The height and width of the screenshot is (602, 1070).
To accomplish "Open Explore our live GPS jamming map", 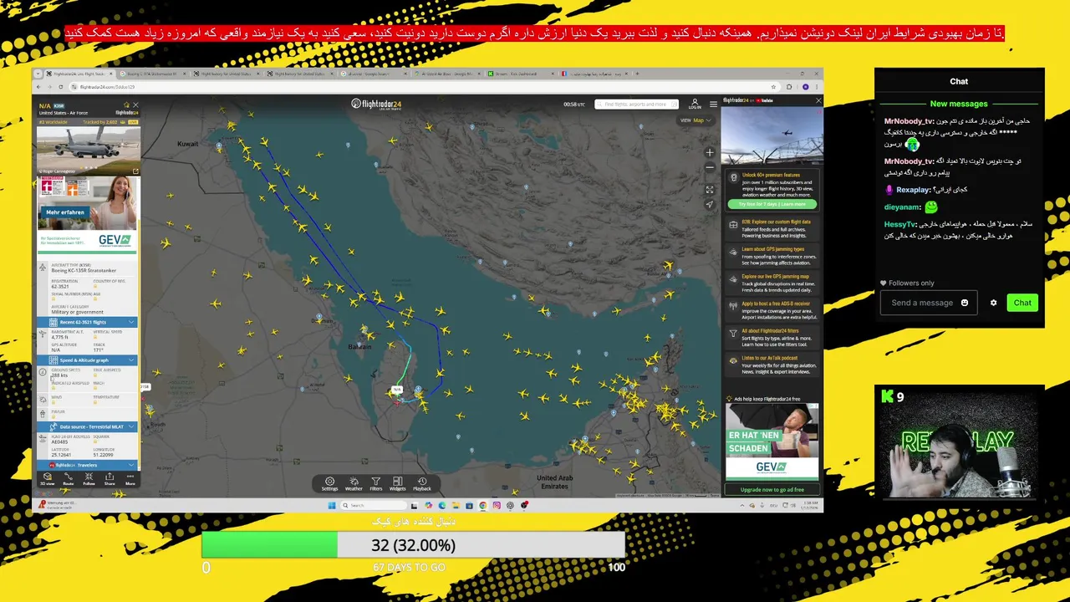I will 772,281.
